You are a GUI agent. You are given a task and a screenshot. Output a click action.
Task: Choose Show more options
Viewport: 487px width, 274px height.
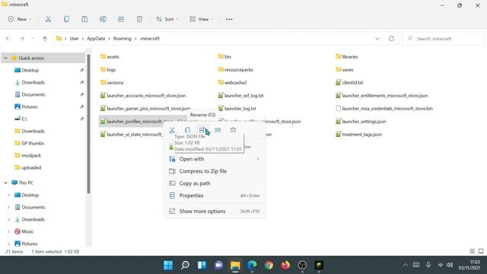tap(215, 212)
